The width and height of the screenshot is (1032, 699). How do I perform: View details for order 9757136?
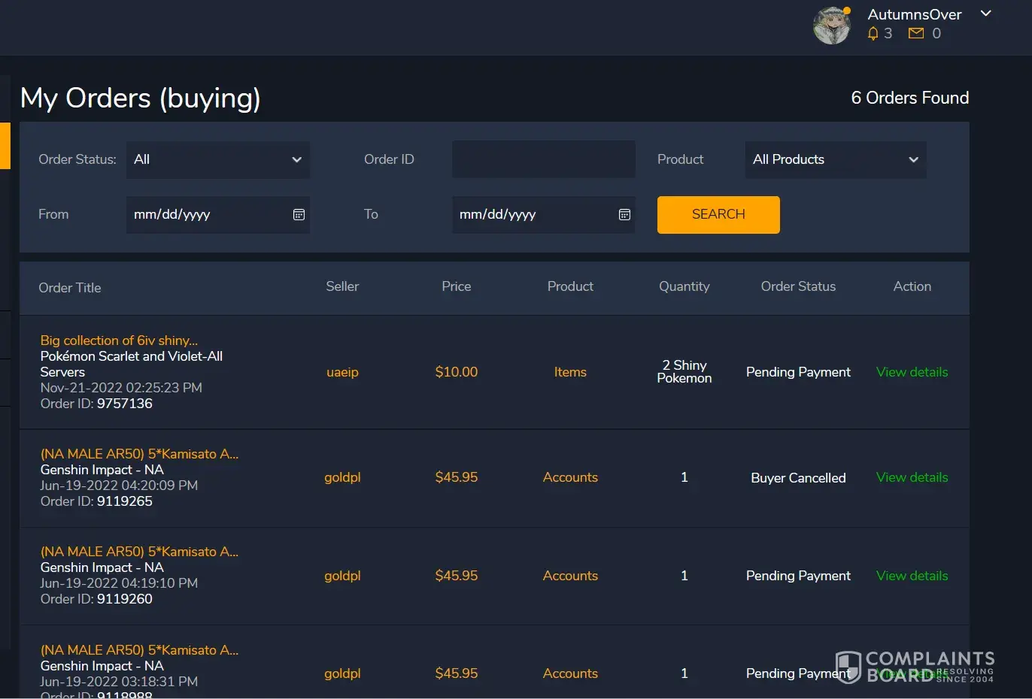click(912, 372)
